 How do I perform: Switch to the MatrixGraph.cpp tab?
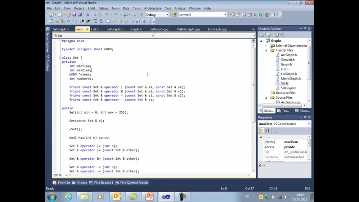[188, 29]
